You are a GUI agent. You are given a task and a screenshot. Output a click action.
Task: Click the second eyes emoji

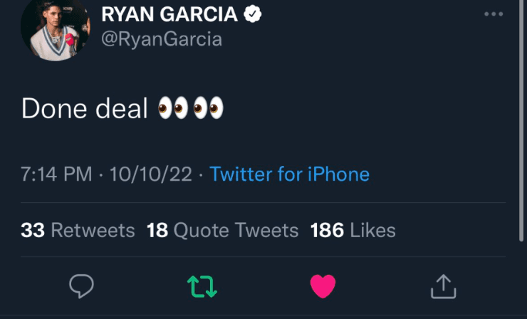pyautogui.click(x=209, y=108)
